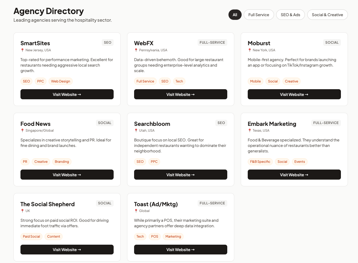Click SEO badge on SmartSites card
The image size is (358, 263).
[108, 42]
